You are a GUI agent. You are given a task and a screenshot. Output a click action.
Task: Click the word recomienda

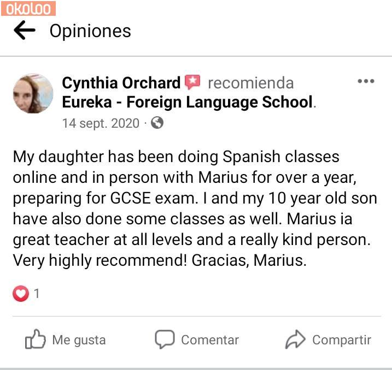(x=250, y=83)
